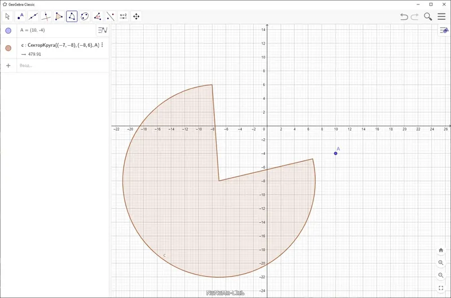
Task: Select the Perpendicular line tool
Action: click(x=46, y=16)
